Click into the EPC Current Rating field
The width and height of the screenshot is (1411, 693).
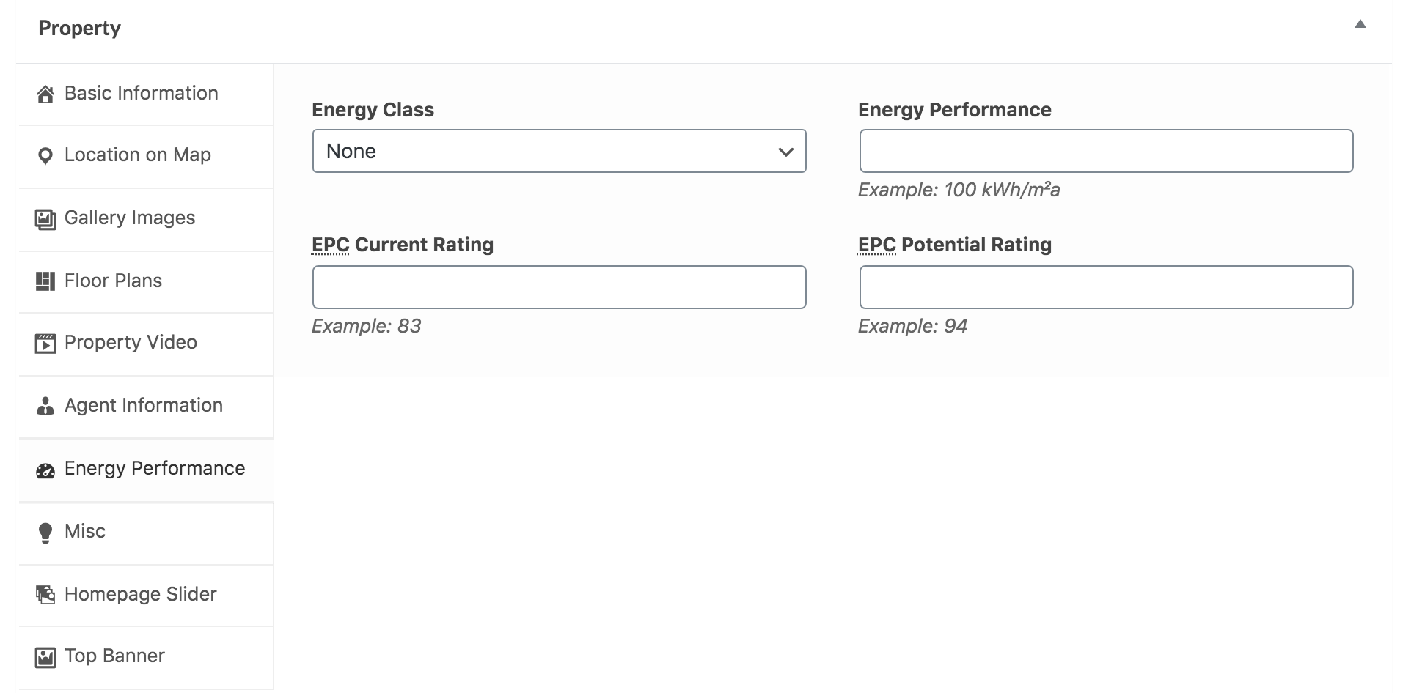point(560,287)
